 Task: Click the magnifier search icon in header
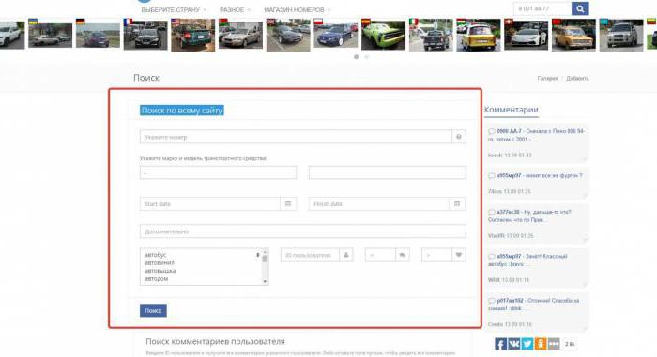(x=580, y=8)
